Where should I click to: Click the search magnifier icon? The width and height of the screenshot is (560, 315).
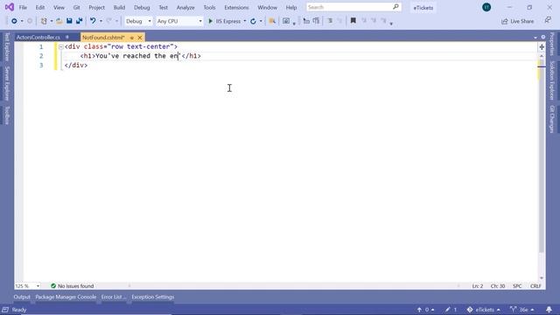395,7
